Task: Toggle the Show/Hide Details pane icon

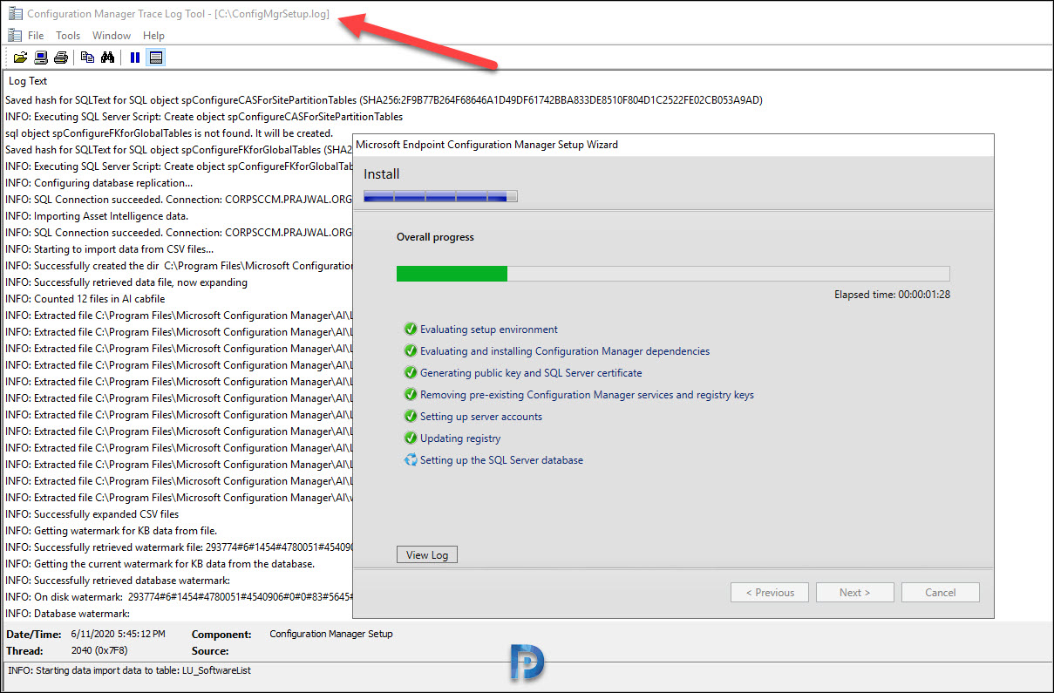Action: tap(156, 58)
